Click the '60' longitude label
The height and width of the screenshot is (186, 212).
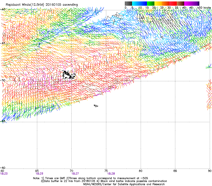pos(2,171)
